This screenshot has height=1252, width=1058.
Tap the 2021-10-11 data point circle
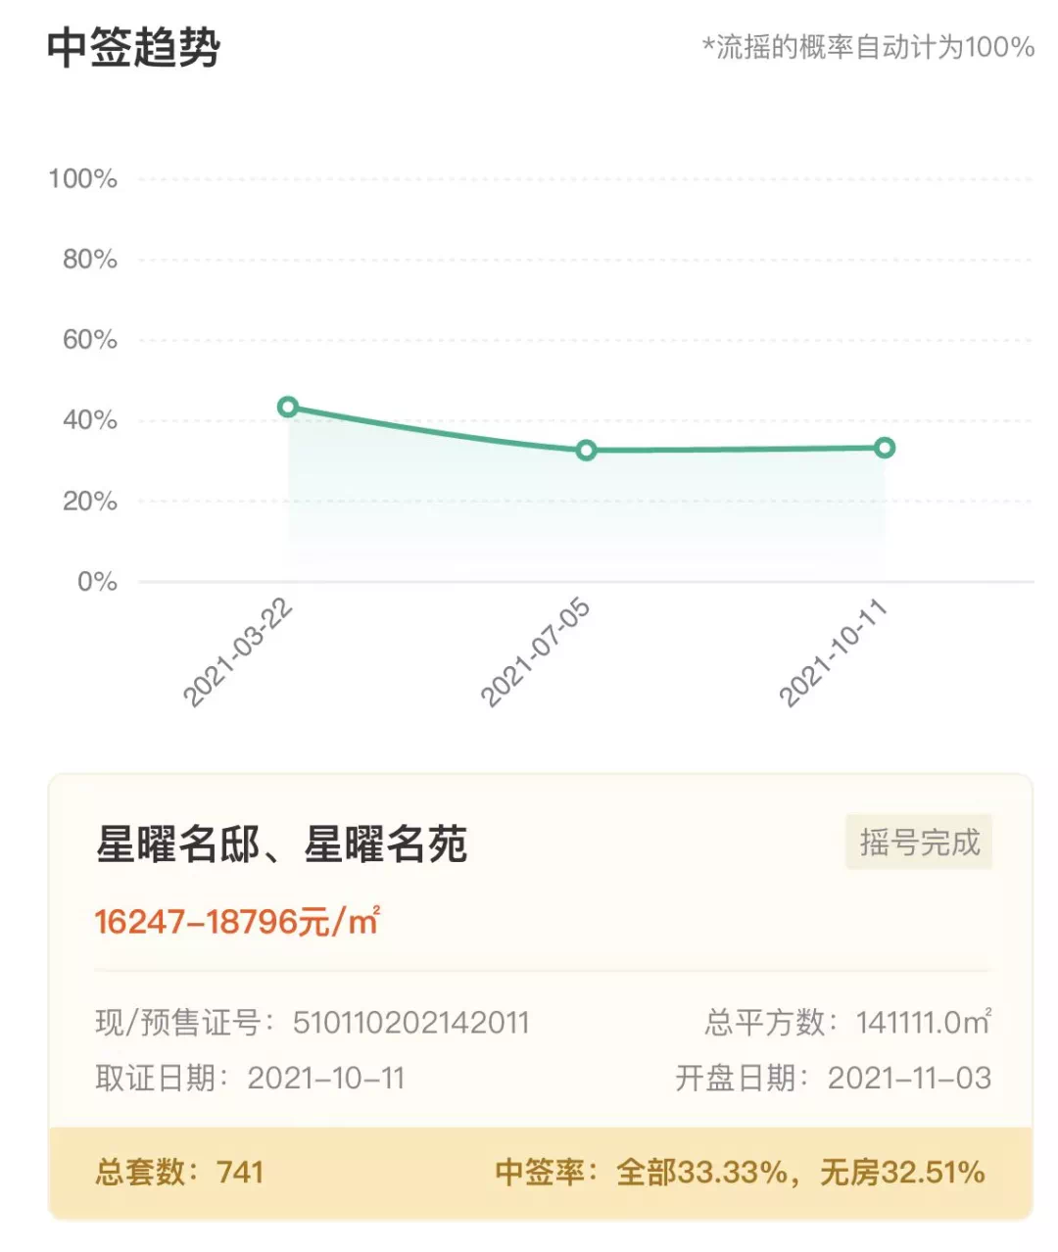tap(884, 448)
